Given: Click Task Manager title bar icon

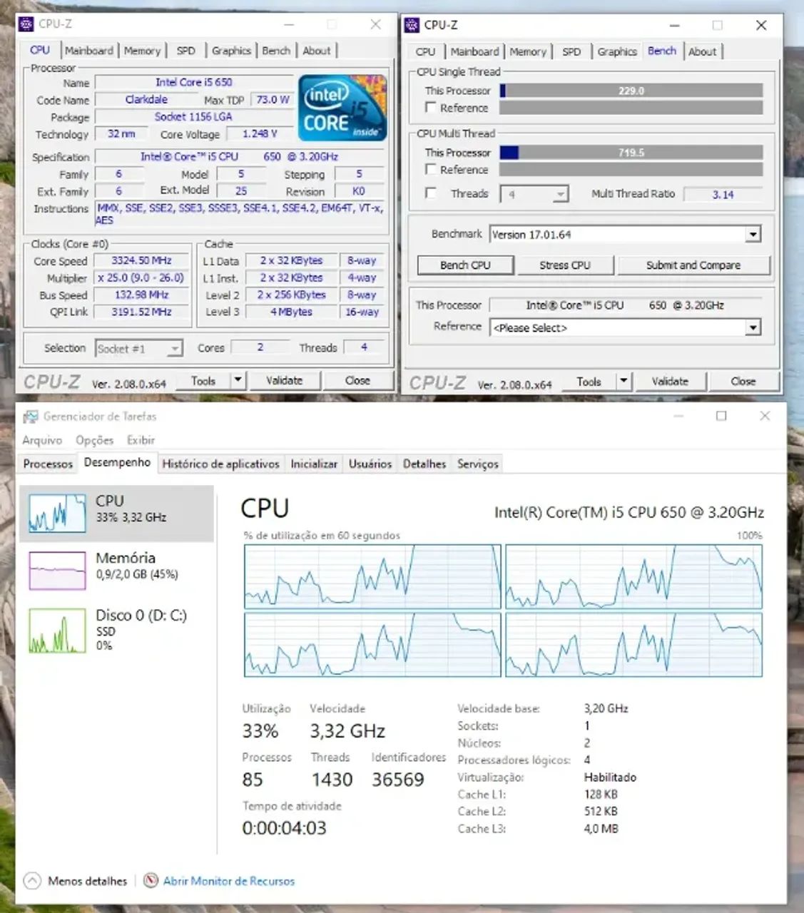Looking at the screenshot, I should pyautogui.click(x=30, y=417).
